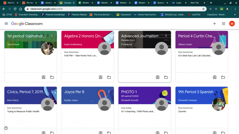
Task: Reload the current page
Action: [15, 9]
